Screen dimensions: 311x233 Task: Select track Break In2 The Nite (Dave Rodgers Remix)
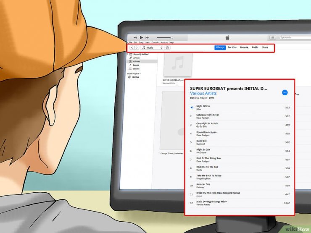pos(240,194)
